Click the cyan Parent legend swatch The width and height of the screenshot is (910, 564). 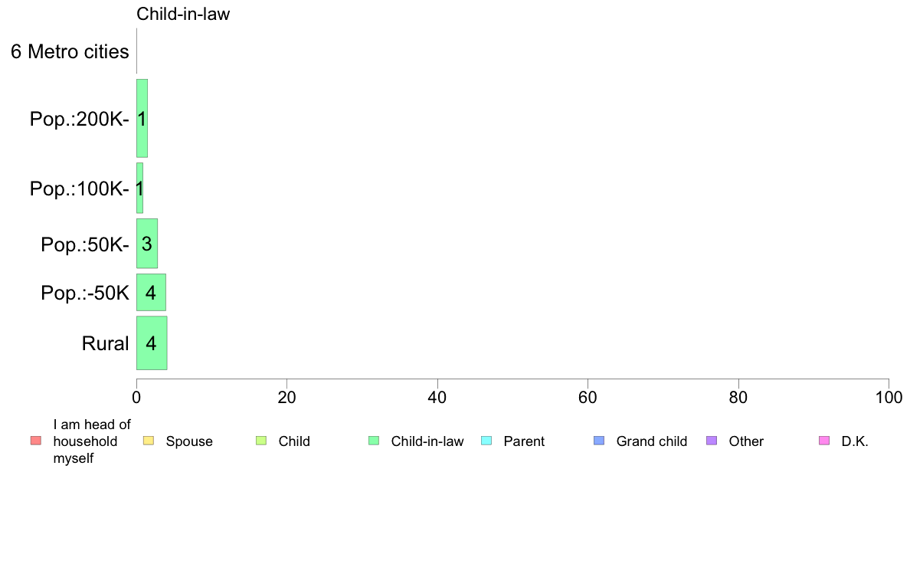click(486, 441)
